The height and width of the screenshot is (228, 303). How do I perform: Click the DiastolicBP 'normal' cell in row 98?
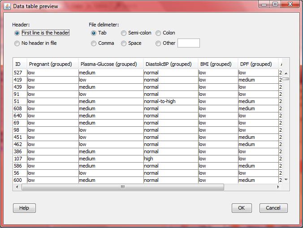point(171,130)
